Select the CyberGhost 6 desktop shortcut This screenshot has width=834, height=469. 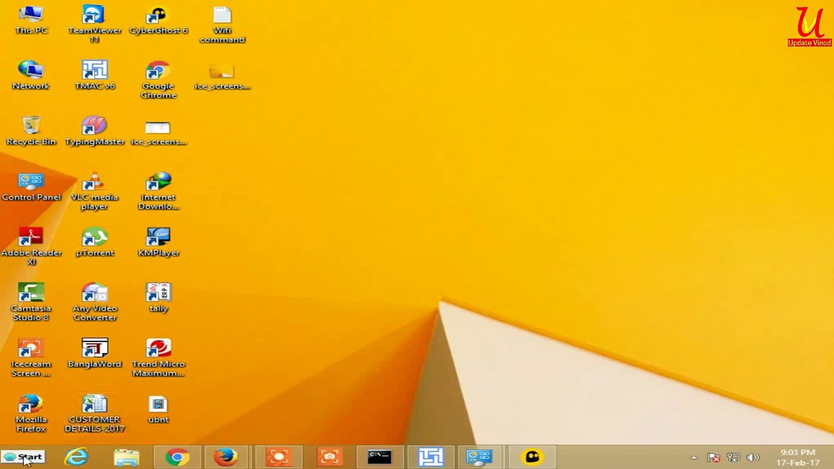click(158, 20)
